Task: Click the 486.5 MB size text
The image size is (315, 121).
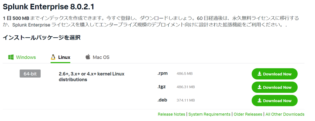Action: 185,74
